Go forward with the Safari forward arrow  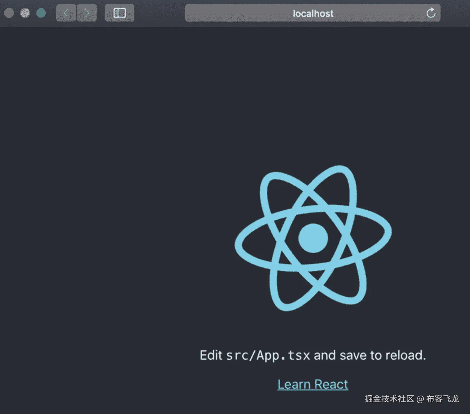[87, 13]
